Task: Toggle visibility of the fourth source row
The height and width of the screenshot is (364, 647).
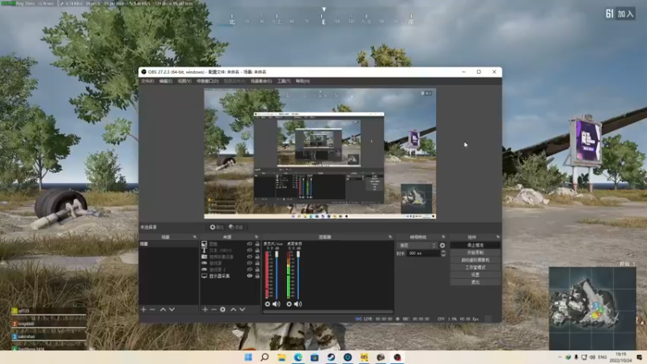Action: tap(250, 263)
